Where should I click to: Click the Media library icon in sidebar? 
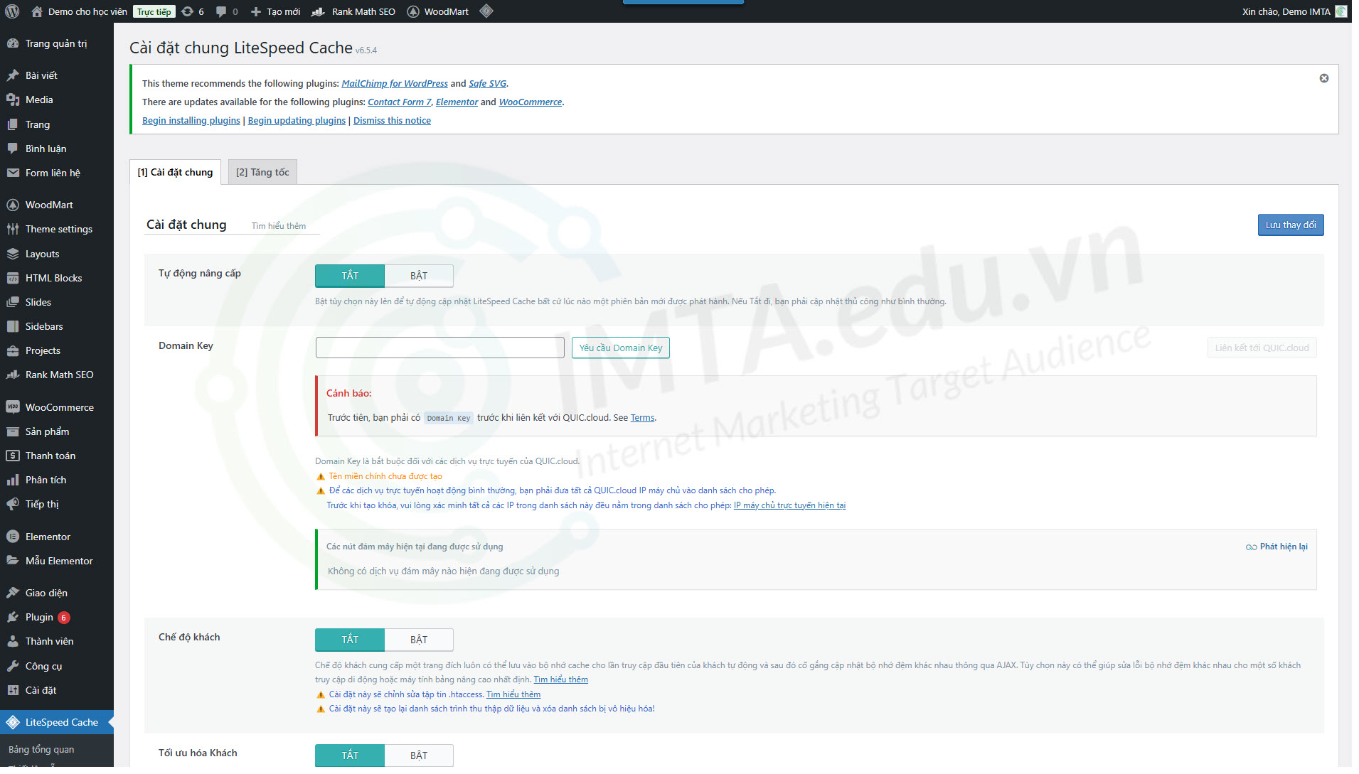coord(13,100)
